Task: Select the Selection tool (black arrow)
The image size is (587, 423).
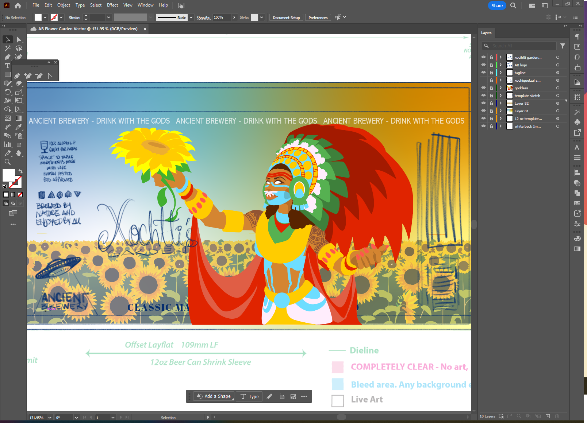Action: [x=7, y=39]
